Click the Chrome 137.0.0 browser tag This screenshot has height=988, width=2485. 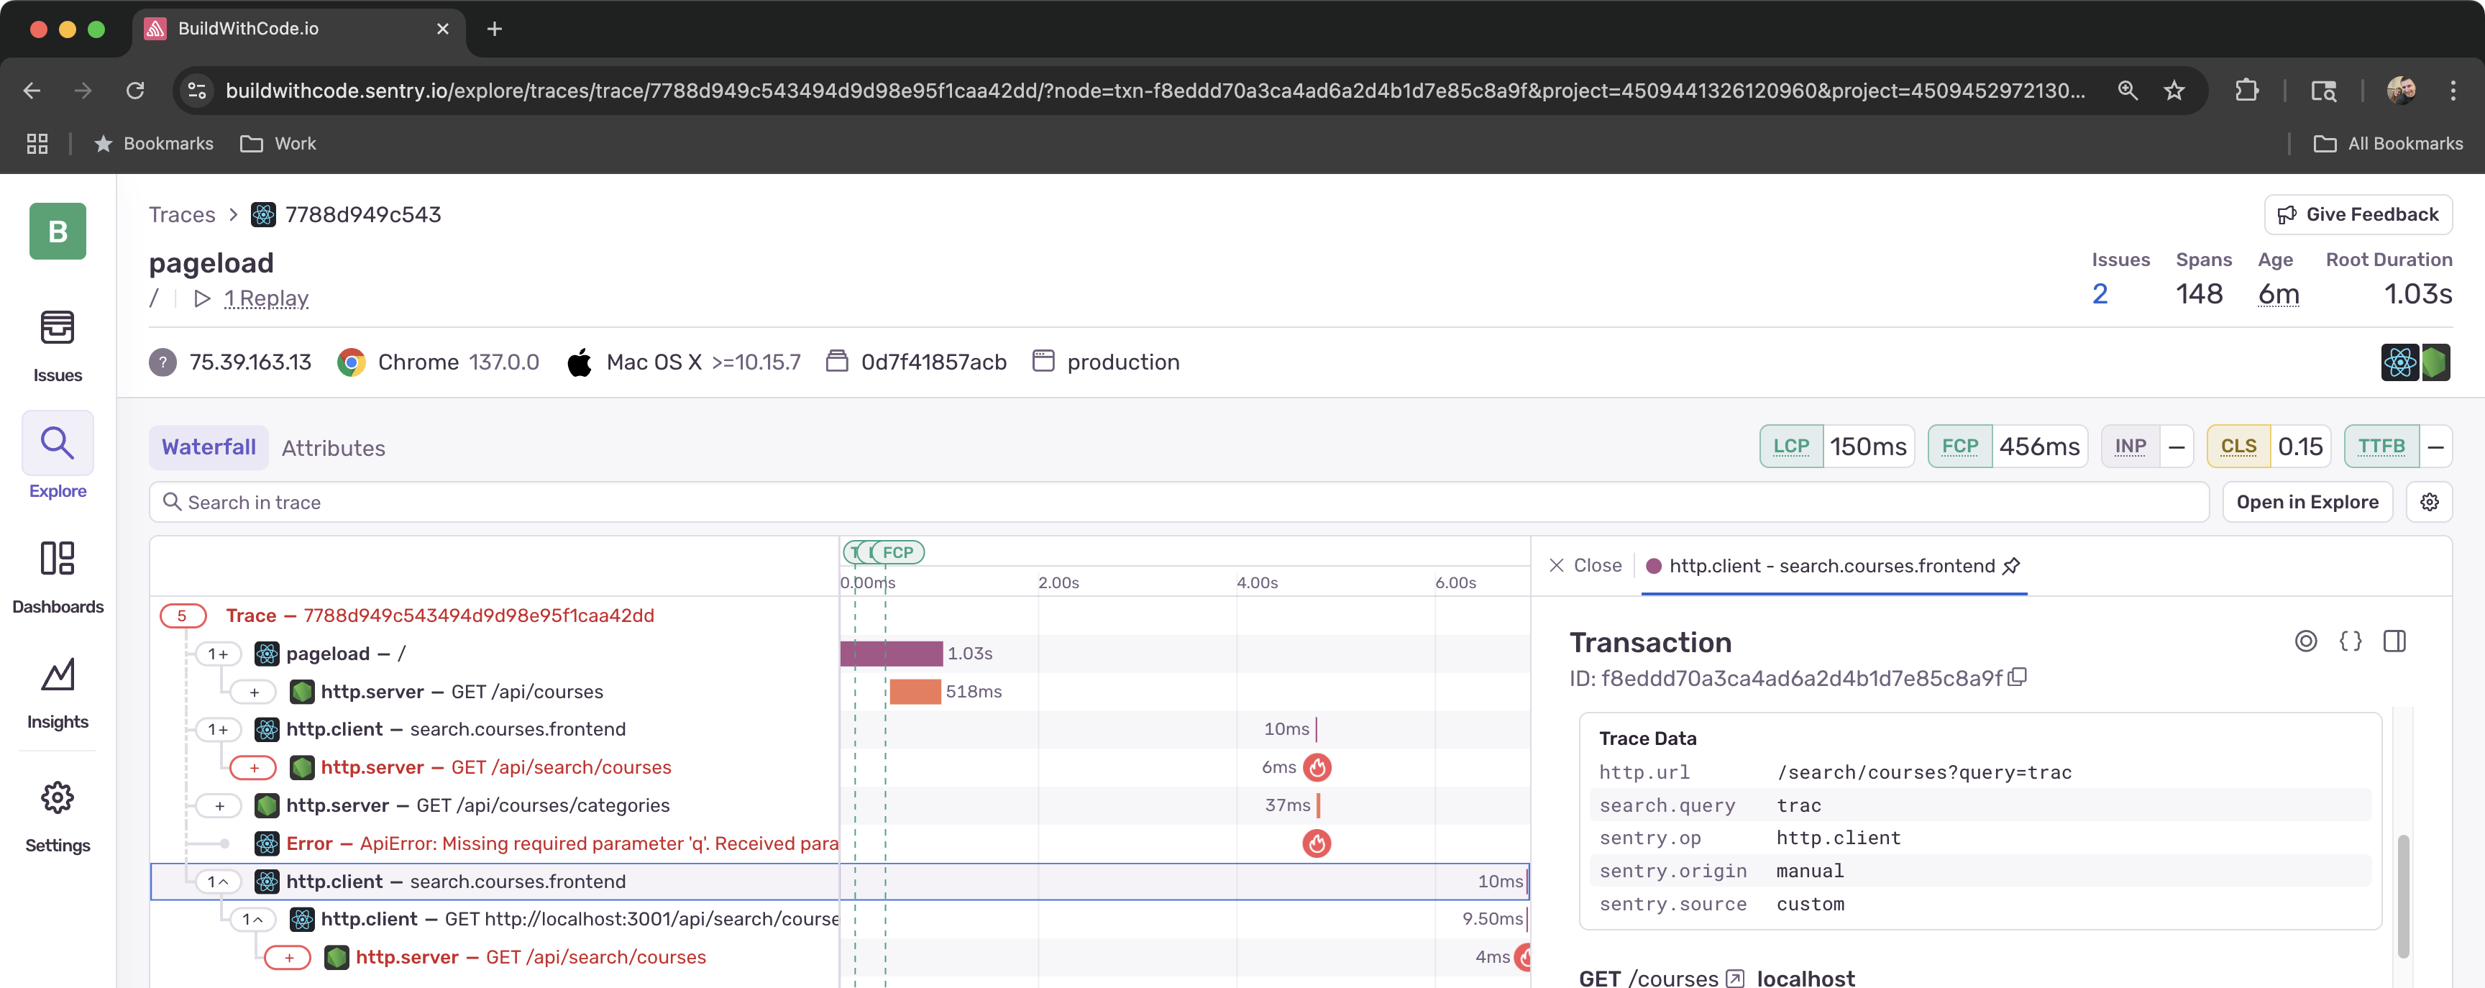point(438,362)
